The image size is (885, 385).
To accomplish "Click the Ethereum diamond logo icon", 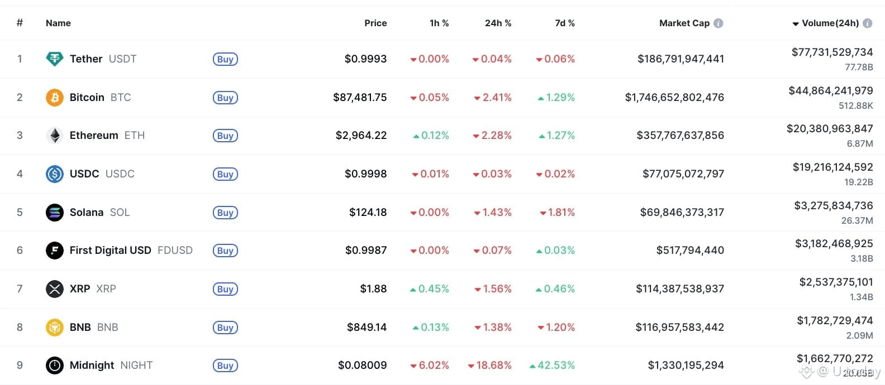I will pos(54,136).
